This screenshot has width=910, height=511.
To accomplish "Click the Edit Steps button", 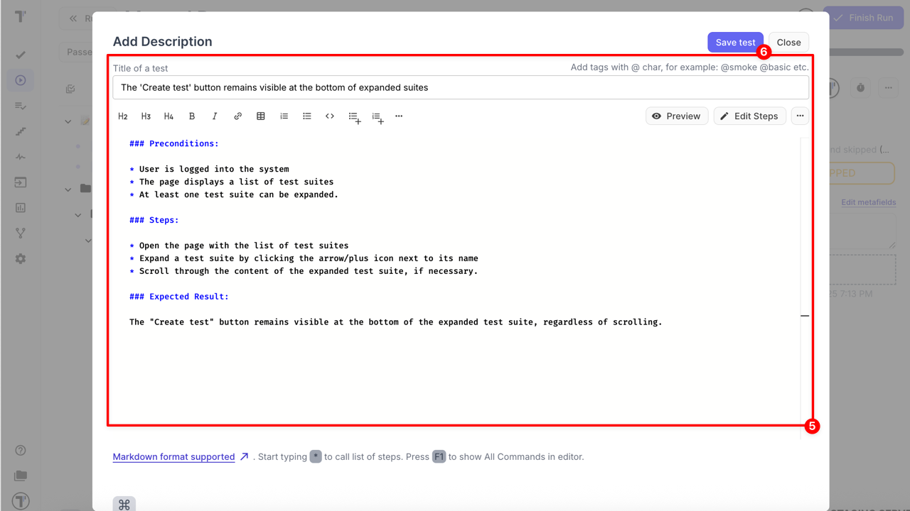I will [x=749, y=116].
